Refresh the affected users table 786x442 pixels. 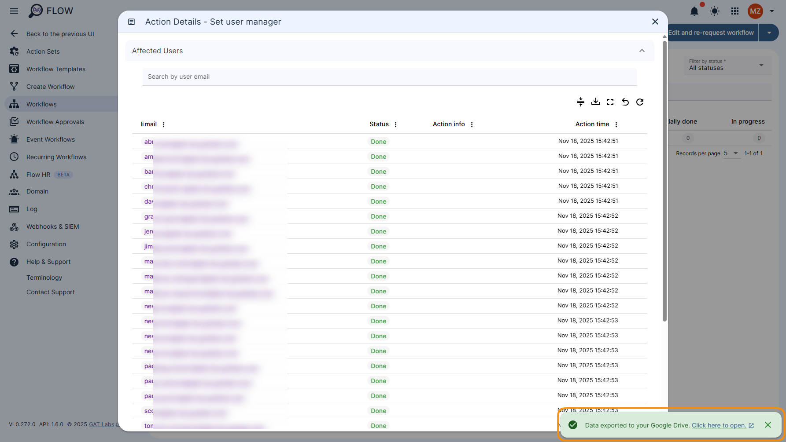tap(640, 102)
